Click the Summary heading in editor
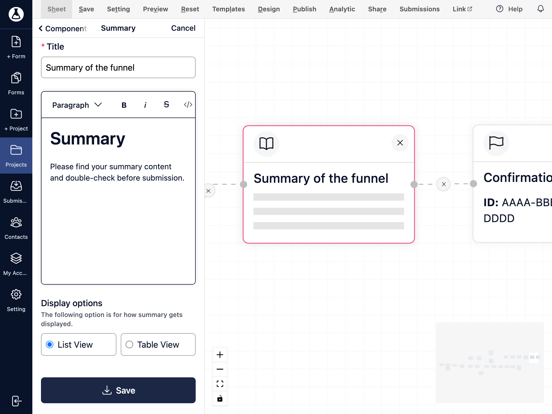 (88, 139)
